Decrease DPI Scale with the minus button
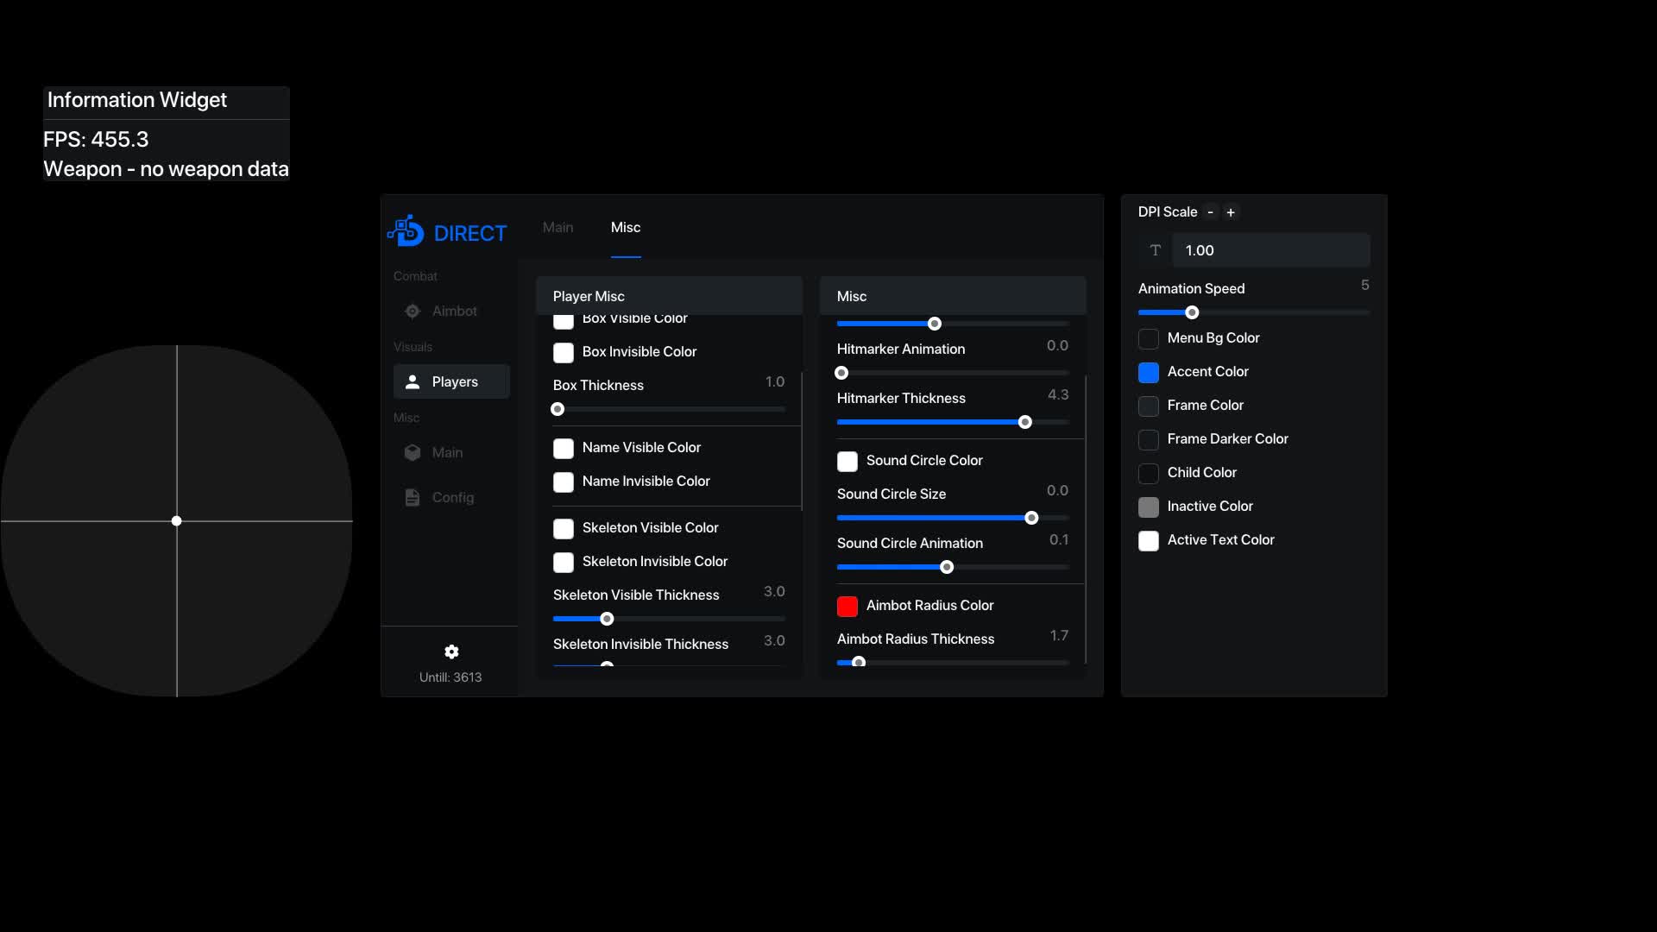Viewport: 1657px width, 932px height. click(1210, 212)
